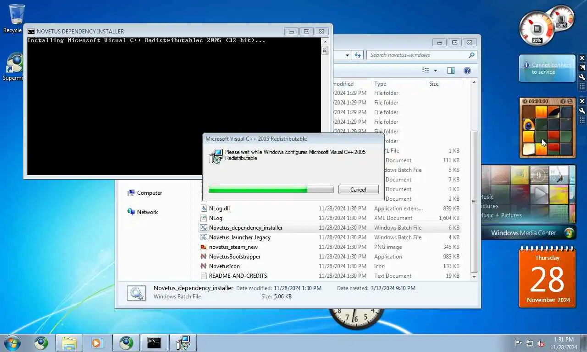Open the Action Center flag in the tray
The height and width of the screenshot is (352, 587).
point(519,343)
